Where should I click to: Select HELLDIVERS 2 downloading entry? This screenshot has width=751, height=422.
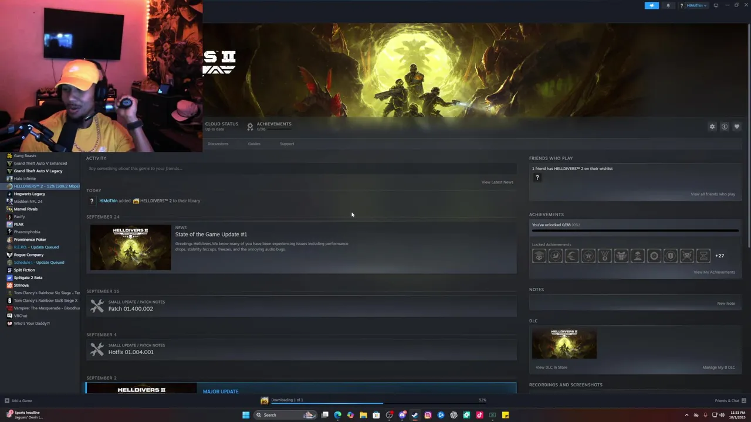pyautogui.click(x=40, y=186)
